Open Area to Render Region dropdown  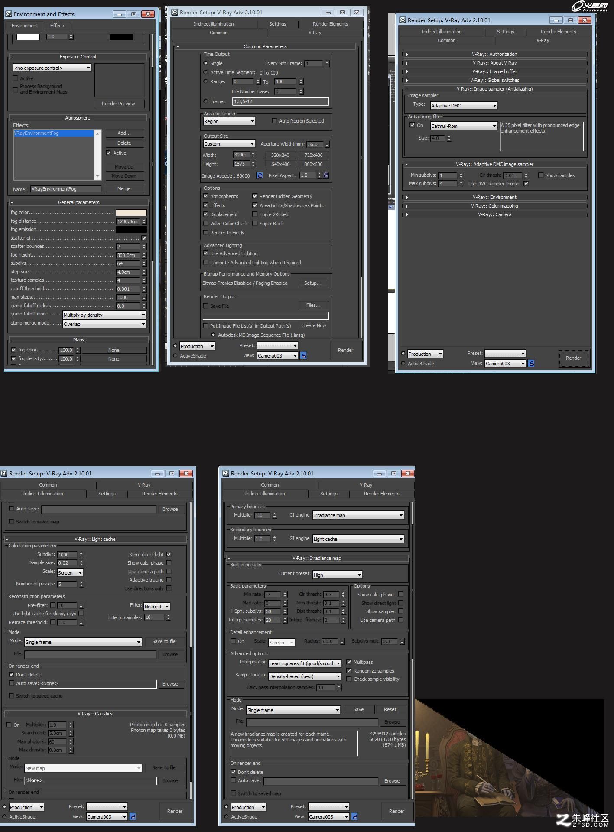[x=229, y=121]
